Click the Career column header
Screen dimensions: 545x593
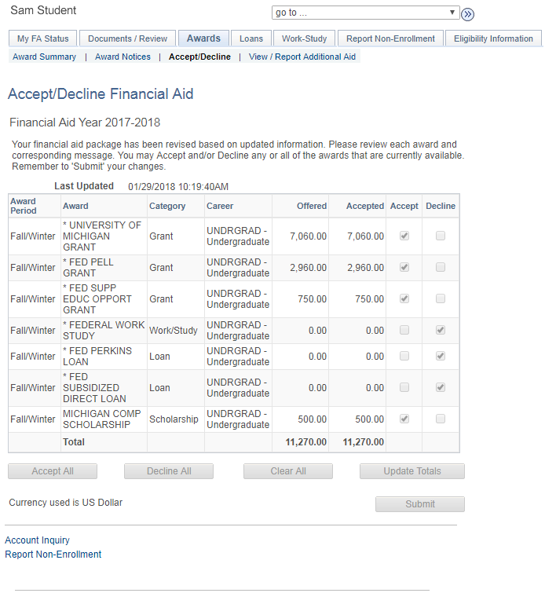point(220,206)
